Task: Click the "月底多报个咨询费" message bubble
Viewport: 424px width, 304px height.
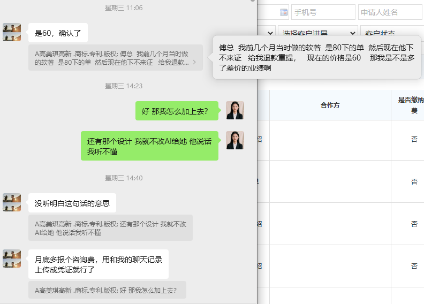Action: pyautogui.click(x=98, y=264)
